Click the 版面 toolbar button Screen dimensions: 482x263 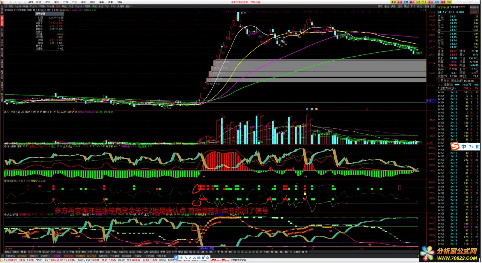point(436,2)
